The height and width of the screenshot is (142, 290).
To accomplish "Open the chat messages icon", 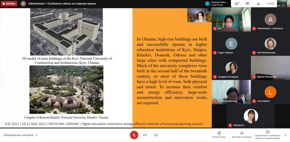I will click(x=247, y=4).
